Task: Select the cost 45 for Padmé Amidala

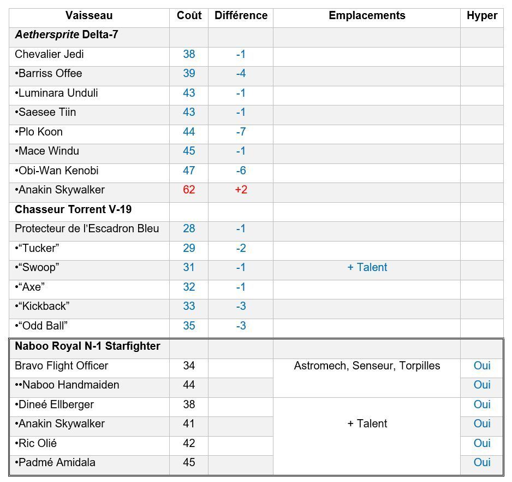Action: [189, 462]
